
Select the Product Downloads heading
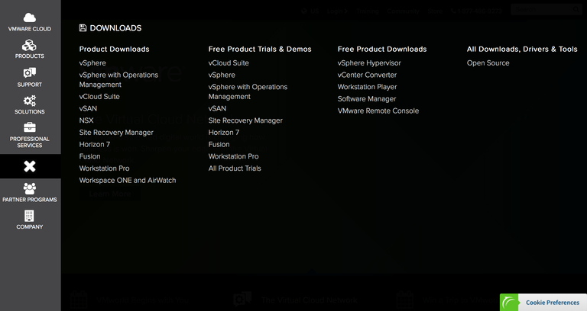coord(114,49)
